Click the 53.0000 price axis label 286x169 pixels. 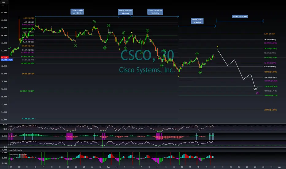tap(4, 120)
